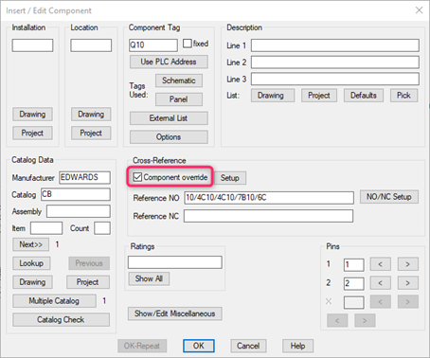Viewport: 430px width, 358px height.
Task: Click the Reference NC field
Action: coord(268,216)
